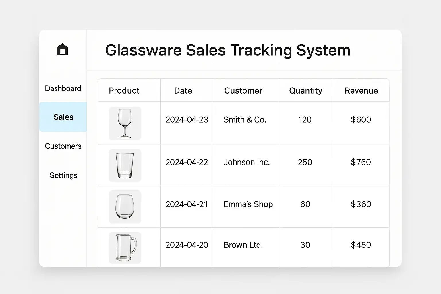Click the glass pitcher product thumbnail
The width and height of the screenshot is (441, 294).
[x=125, y=248]
